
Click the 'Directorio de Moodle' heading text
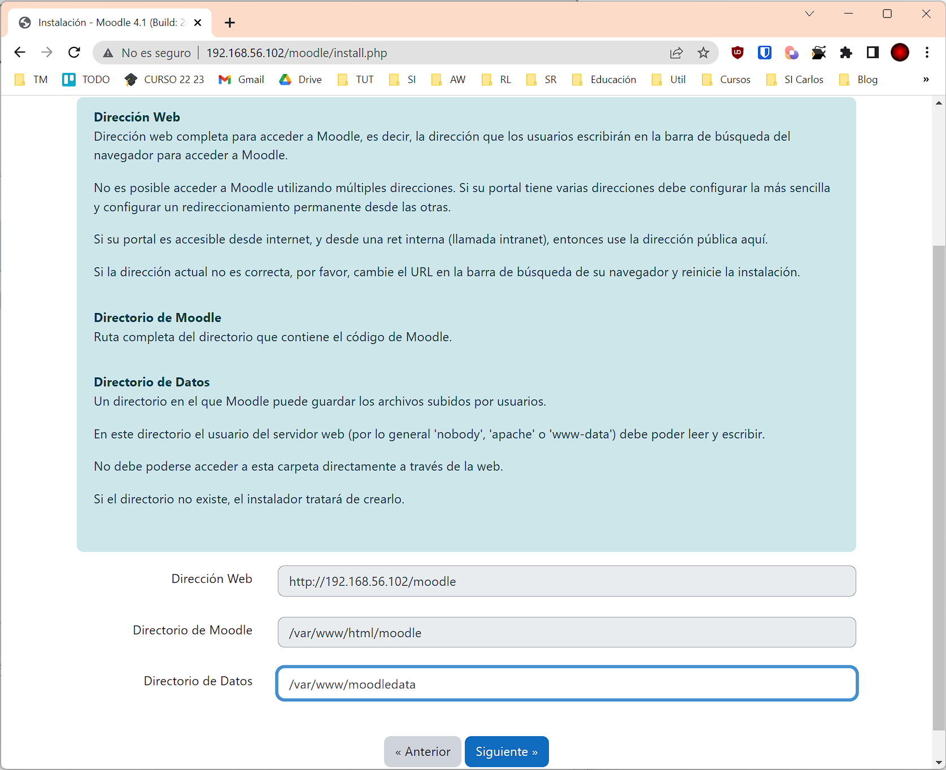(x=158, y=317)
